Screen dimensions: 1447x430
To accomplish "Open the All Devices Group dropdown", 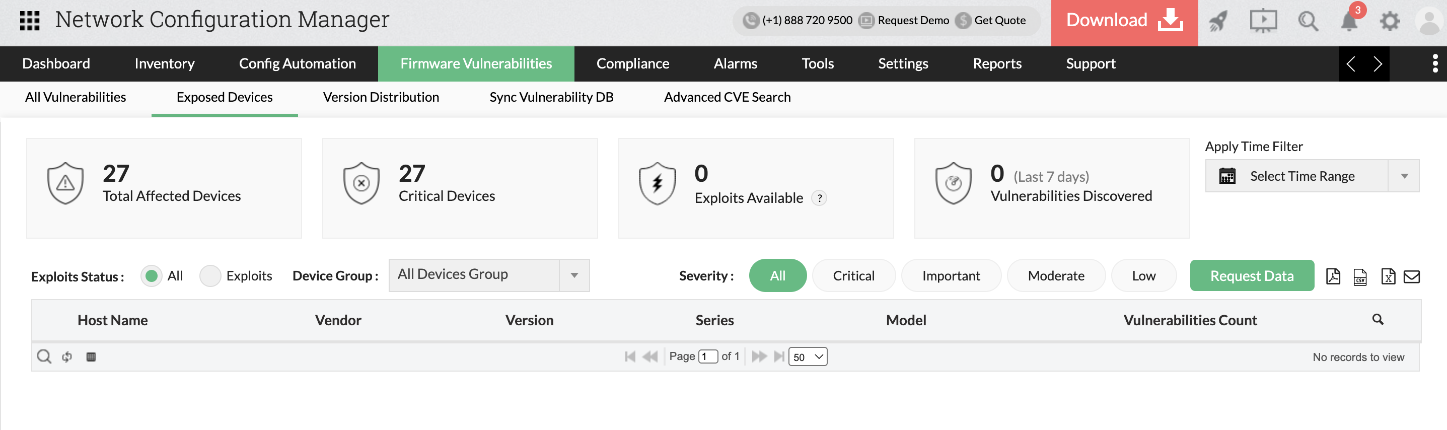I will coord(489,275).
